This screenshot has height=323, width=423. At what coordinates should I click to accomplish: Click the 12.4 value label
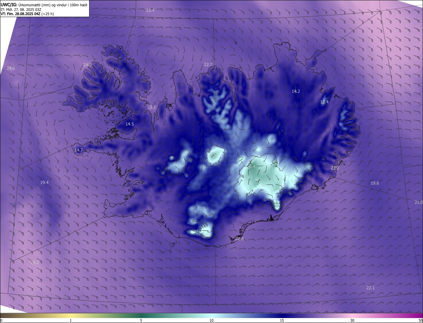(x=324, y=102)
